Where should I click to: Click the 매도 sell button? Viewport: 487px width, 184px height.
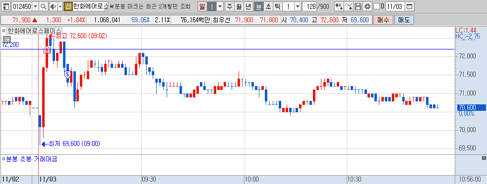tap(404, 20)
